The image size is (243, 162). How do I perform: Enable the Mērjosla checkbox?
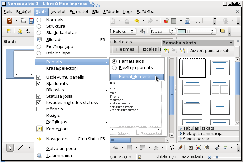(x=39, y=109)
